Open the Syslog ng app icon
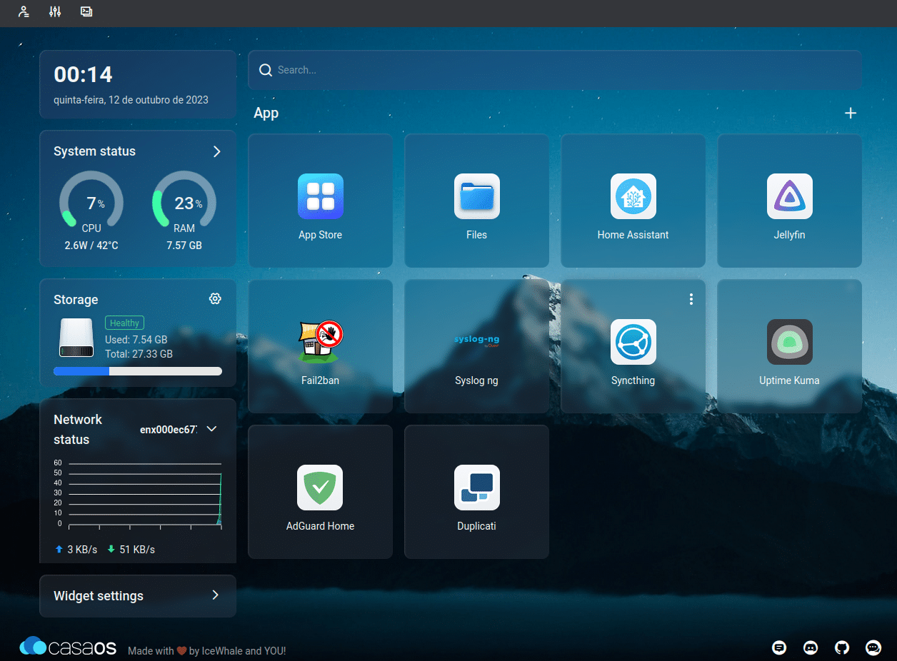The height and width of the screenshot is (661, 897). pyautogui.click(x=477, y=342)
